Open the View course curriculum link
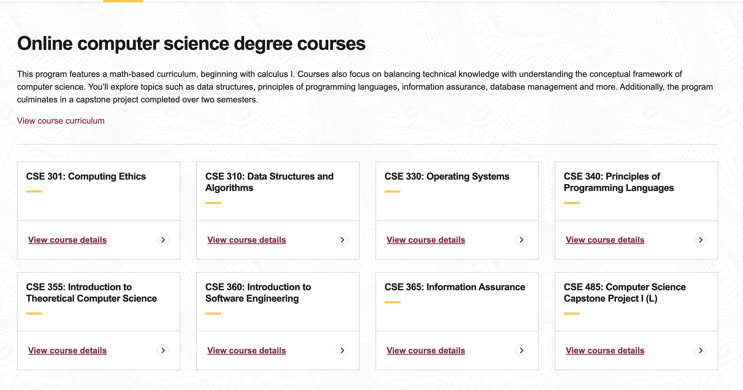This screenshot has height=390, width=743. tap(61, 121)
